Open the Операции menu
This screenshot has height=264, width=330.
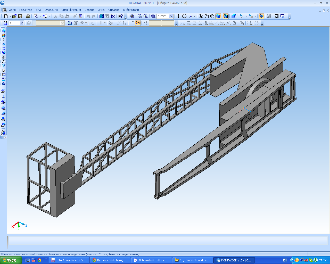(51, 10)
